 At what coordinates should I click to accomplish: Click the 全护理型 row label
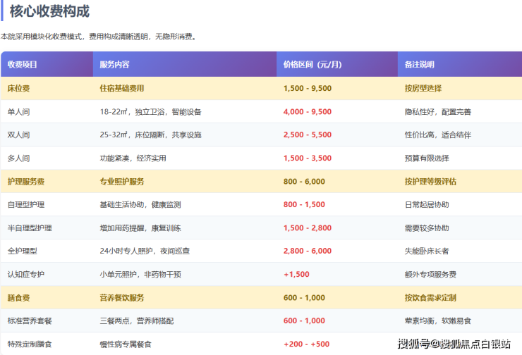[x=23, y=251]
